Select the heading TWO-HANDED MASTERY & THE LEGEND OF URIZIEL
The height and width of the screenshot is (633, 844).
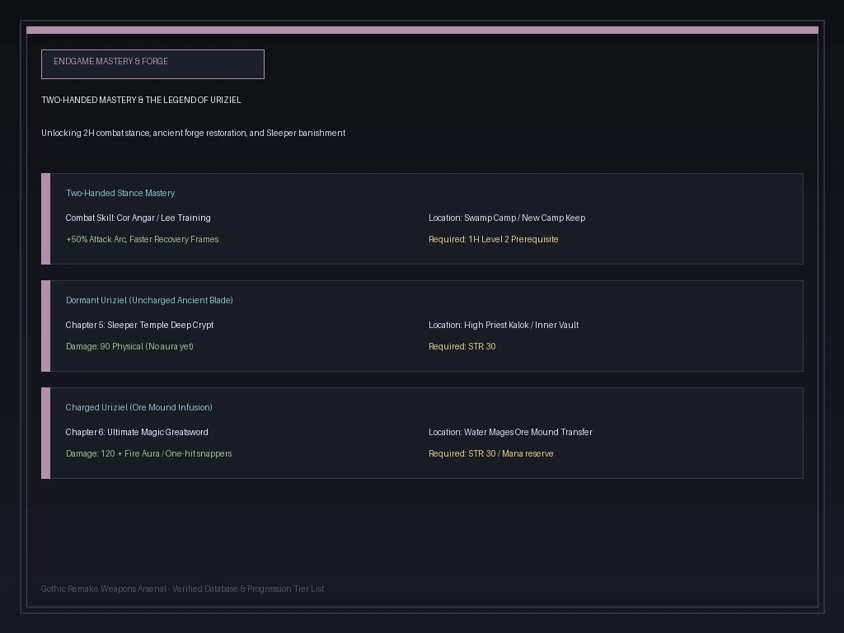[x=141, y=100]
